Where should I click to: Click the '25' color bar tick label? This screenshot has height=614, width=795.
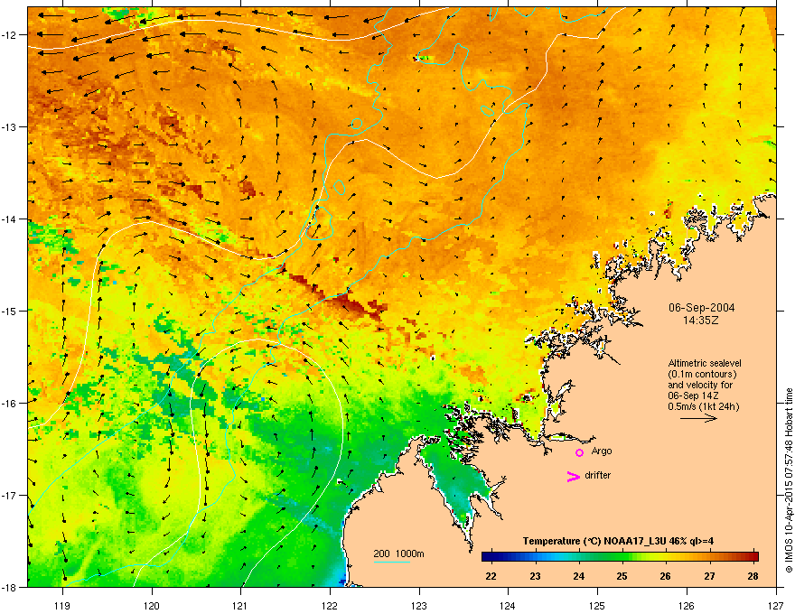click(x=622, y=576)
